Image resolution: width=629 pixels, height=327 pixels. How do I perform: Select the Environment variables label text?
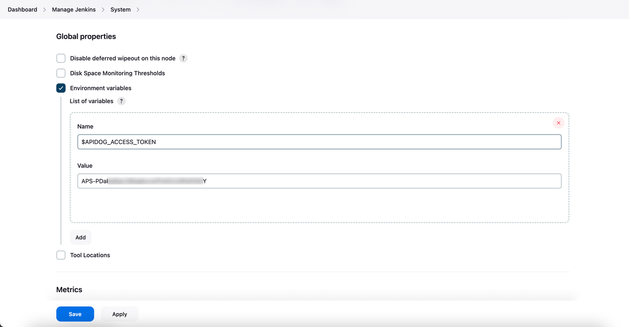pyautogui.click(x=101, y=88)
